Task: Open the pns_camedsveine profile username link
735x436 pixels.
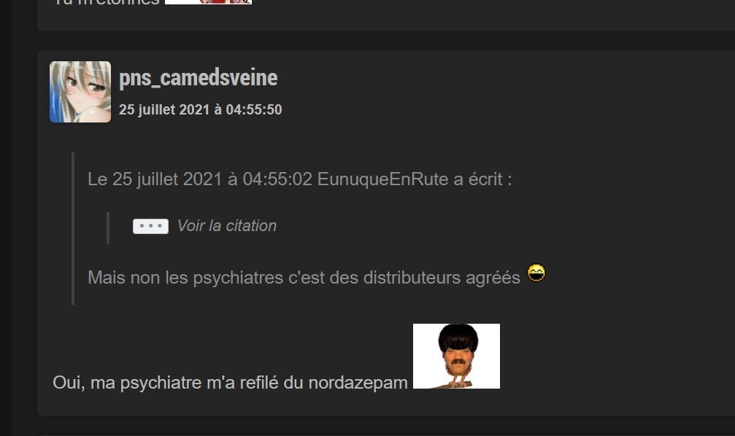Action: pos(199,78)
